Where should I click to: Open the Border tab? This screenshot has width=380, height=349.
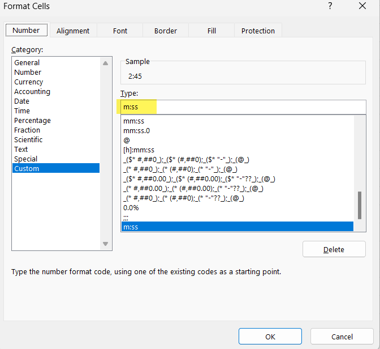166,31
